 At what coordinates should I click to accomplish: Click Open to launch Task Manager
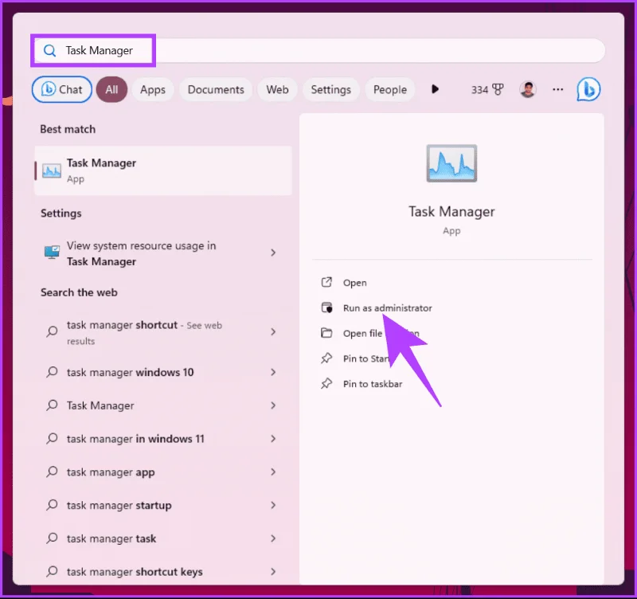pyautogui.click(x=354, y=283)
